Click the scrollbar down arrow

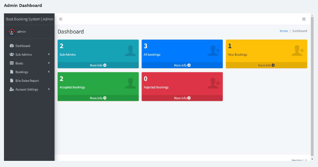[312, 159]
